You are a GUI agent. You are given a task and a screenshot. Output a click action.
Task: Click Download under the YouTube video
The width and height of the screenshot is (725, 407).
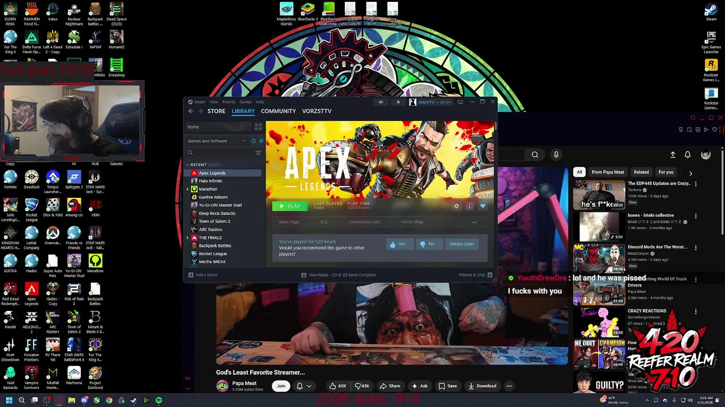(483, 386)
